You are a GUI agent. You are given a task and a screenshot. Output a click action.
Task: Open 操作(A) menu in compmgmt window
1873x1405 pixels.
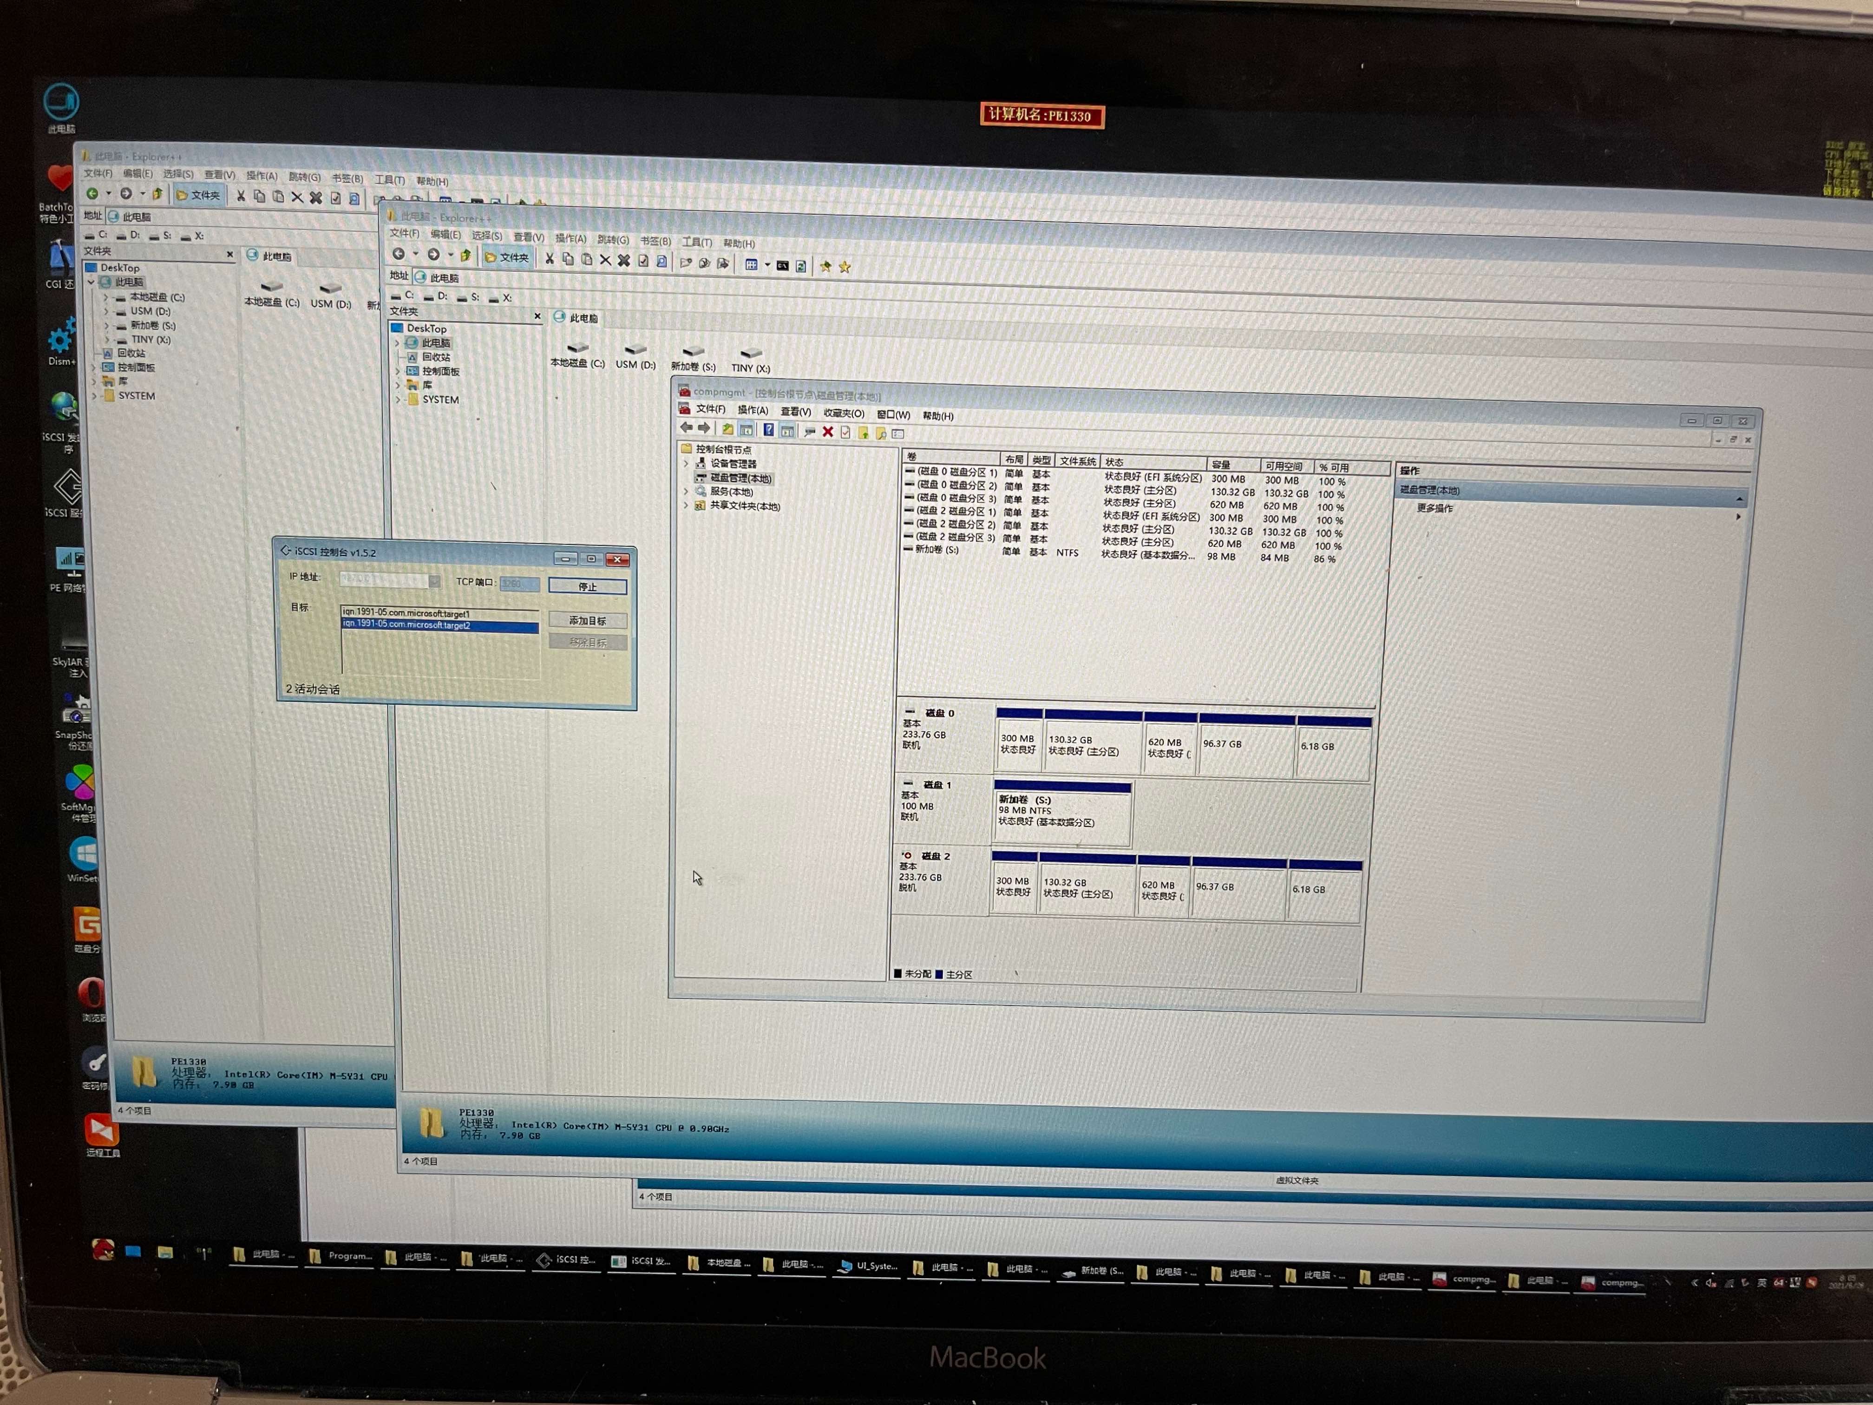(x=753, y=410)
